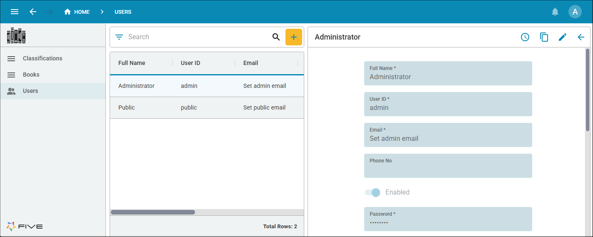Click Total Rows: 2 text

(280, 227)
